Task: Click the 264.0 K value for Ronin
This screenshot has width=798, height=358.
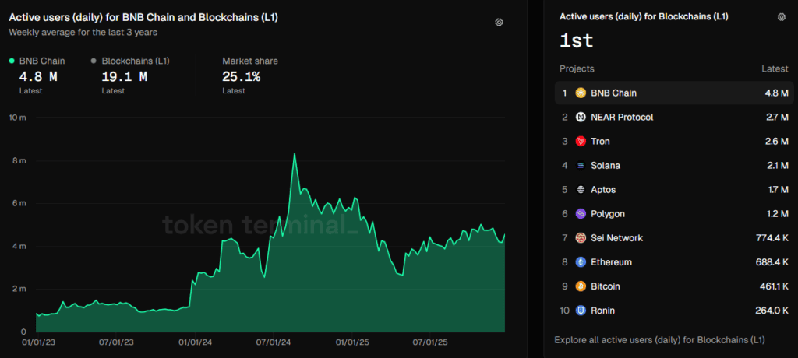Action: 772,311
